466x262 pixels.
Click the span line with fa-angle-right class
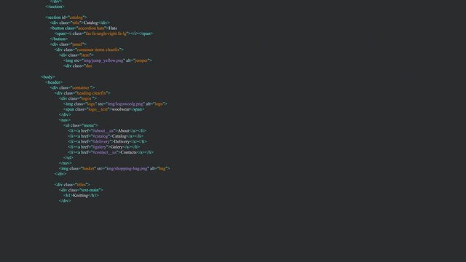click(103, 33)
